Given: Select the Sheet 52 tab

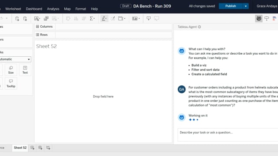Looking at the screenshot, I should click(x=20, y=148).
